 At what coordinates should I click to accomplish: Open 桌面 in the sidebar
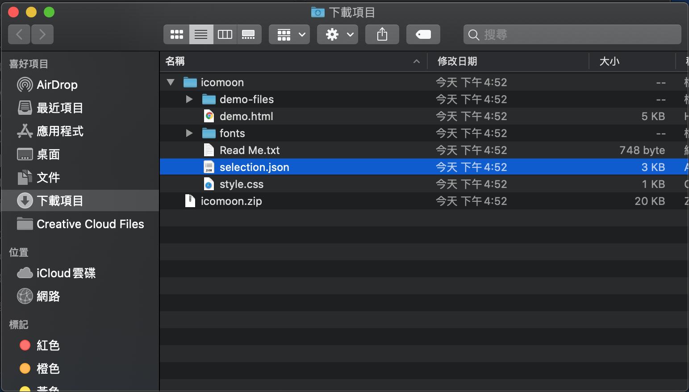80,154
